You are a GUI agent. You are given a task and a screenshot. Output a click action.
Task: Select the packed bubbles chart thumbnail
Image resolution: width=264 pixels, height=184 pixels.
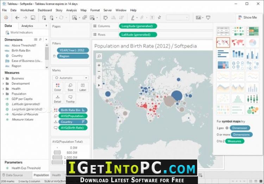pyautogui.click(x=252, y=110)
